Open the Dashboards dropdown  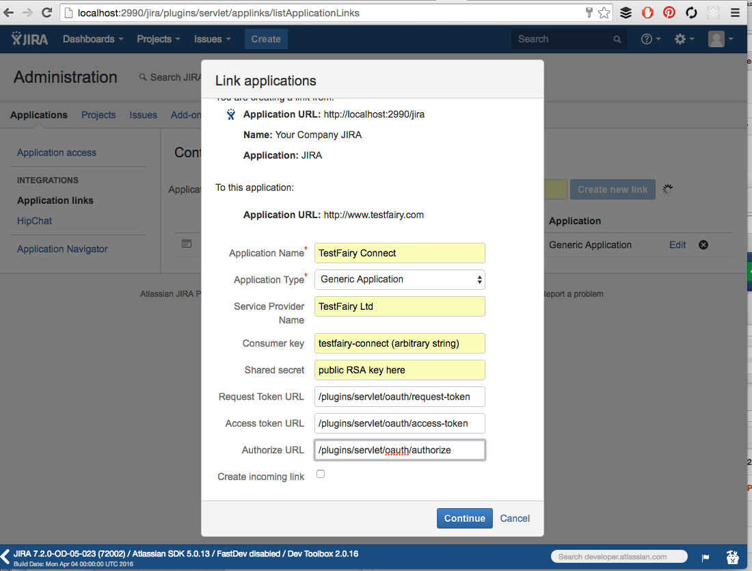(92, 39)
